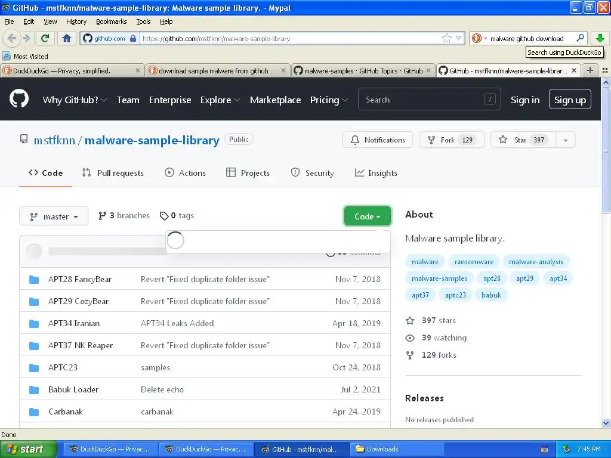Screen dimensions: 611x458
Task: Bookmark this page with the star icon
Action: click(446, 38)
